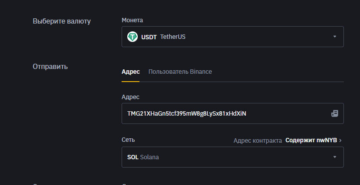The height and width of the screenshot is (185, 360).
Task: Click the chevron after Содержит nwNYB
Action: pyautogui.click(x=340, y=140)
